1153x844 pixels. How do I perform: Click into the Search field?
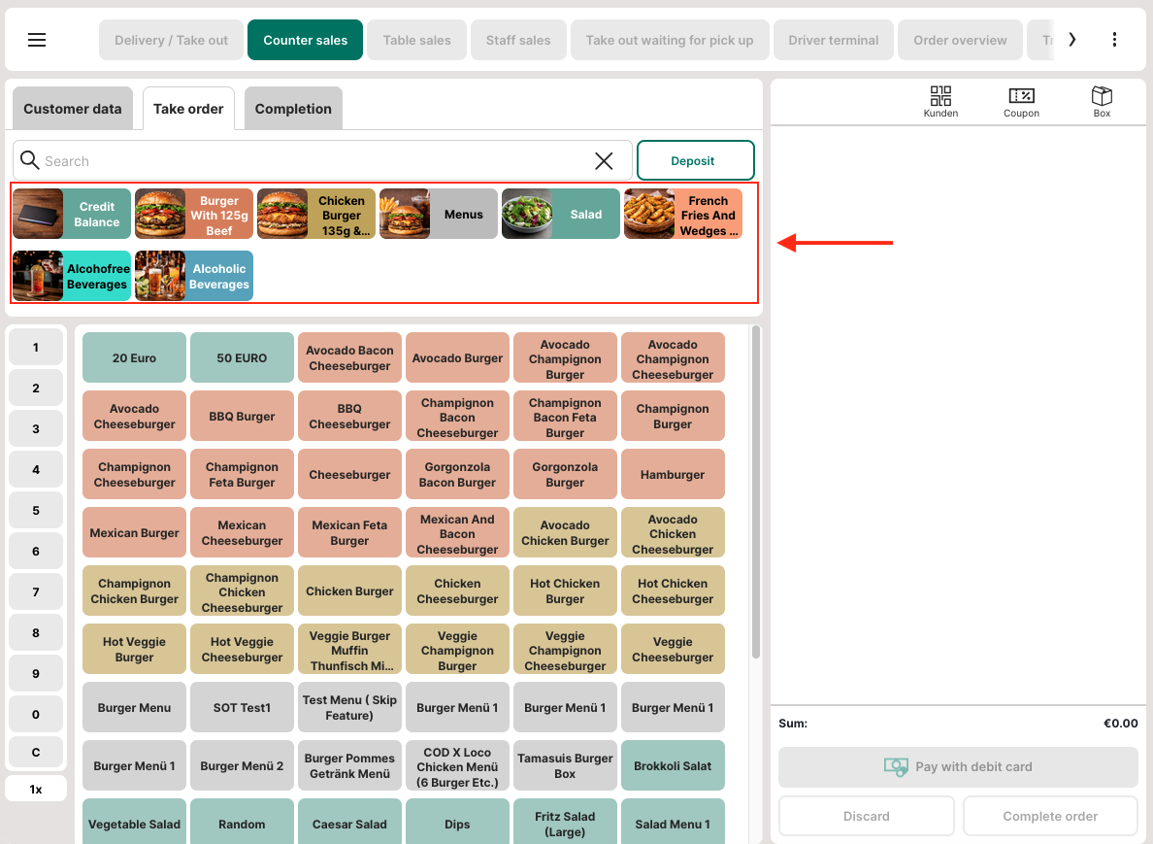(x=311, y=161)
